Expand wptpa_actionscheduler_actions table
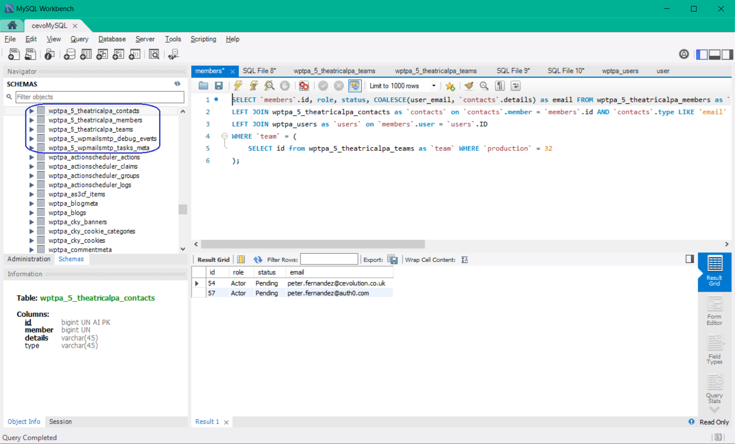This screenshot has width=735, height=444. coord(32,157)
